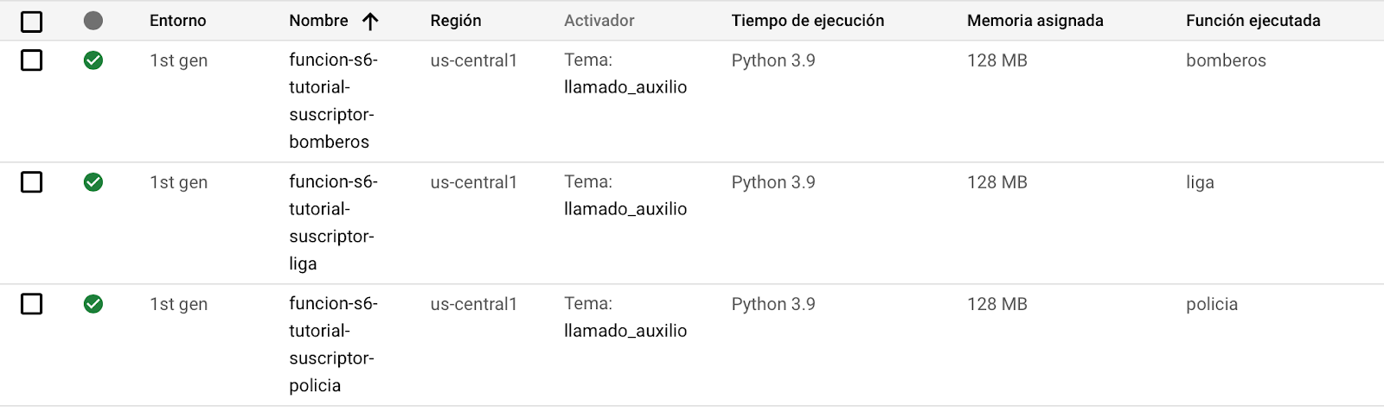Click the green status checkmark for bomberos function
The height and width of the screenshot is (412, 1384).
click(x=93, y=60)
